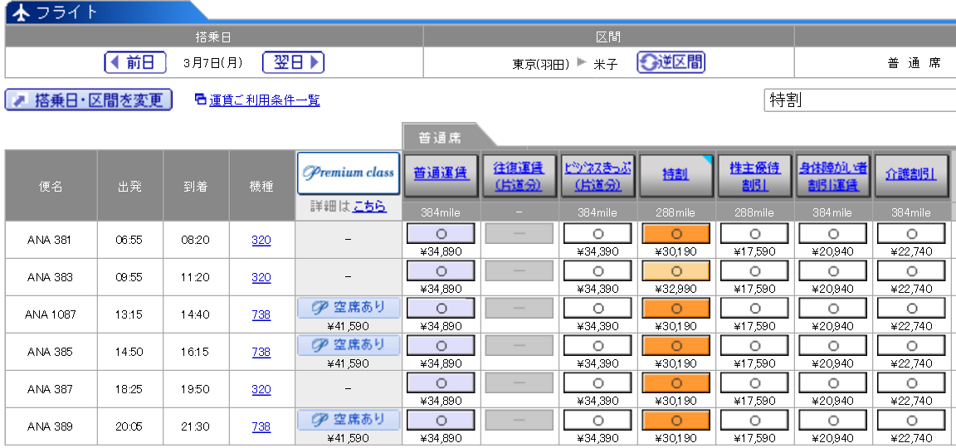This screenshot has height=448, width=956.
Task: Select Premium class 空席あり for ANA 385
Action: coord(349,345)
